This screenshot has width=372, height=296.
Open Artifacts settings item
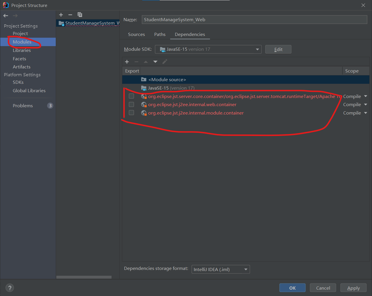[21, 67]
